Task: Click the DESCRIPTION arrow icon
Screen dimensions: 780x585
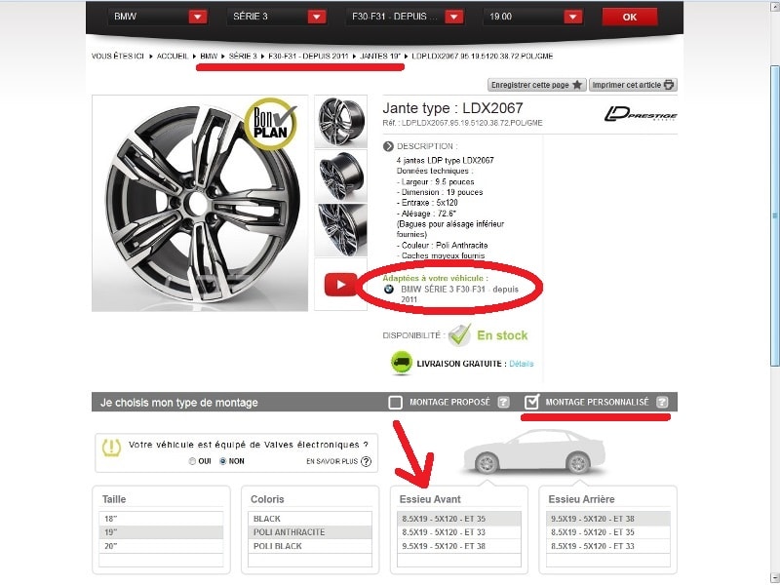Action: 388,146
